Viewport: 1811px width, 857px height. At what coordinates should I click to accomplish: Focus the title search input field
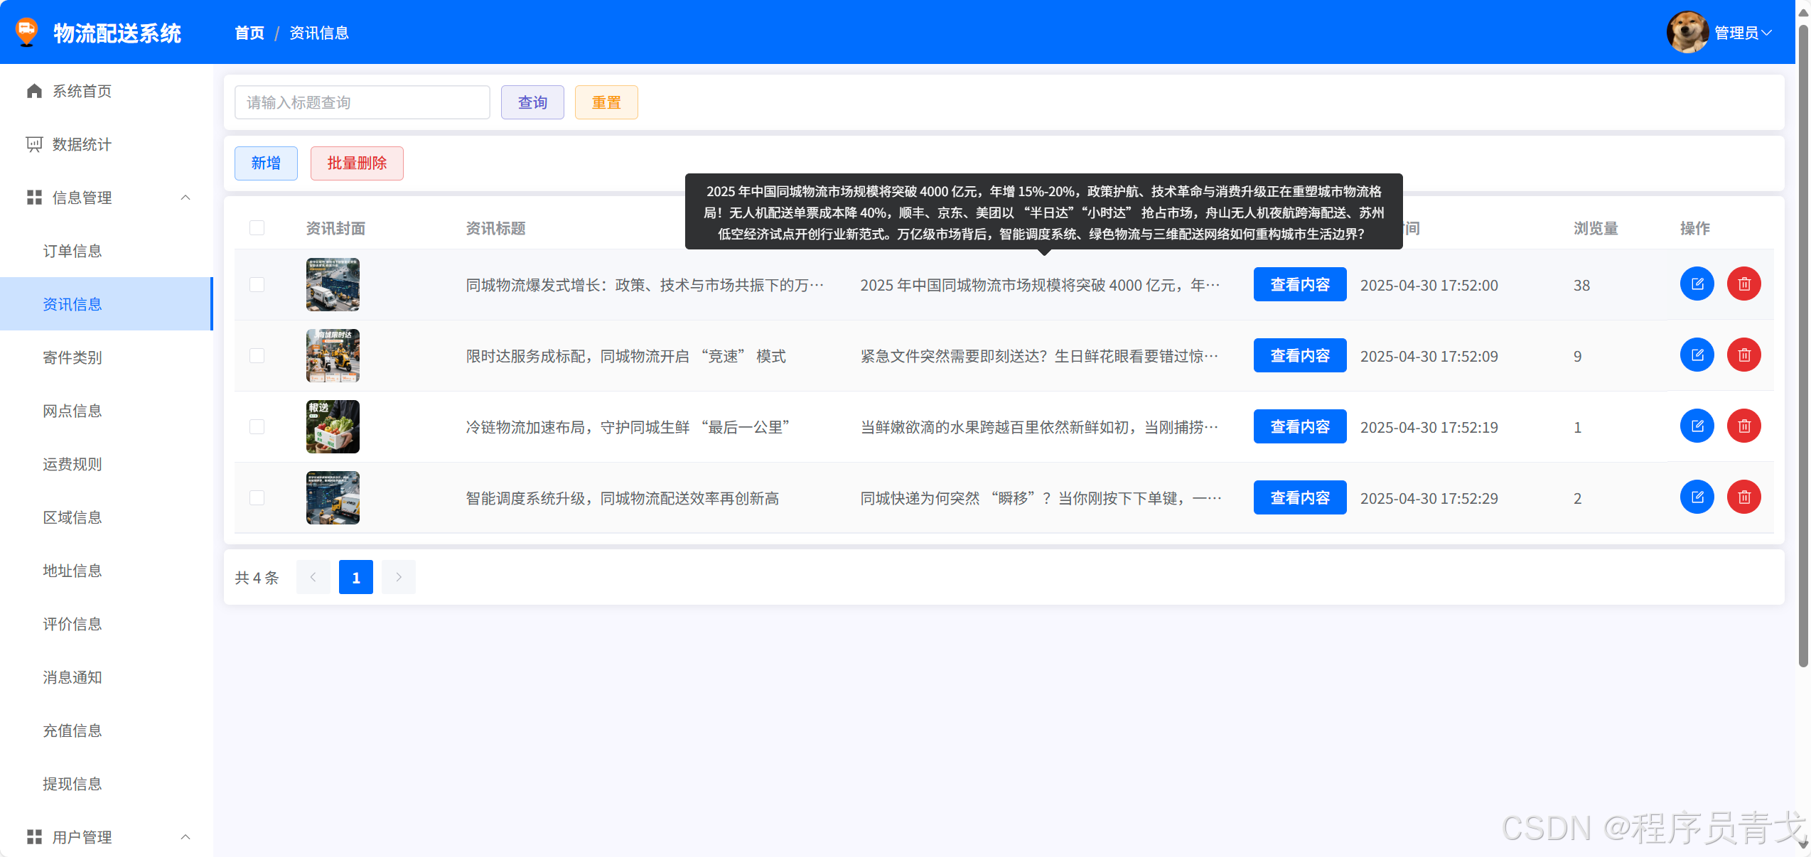point(362,102)
